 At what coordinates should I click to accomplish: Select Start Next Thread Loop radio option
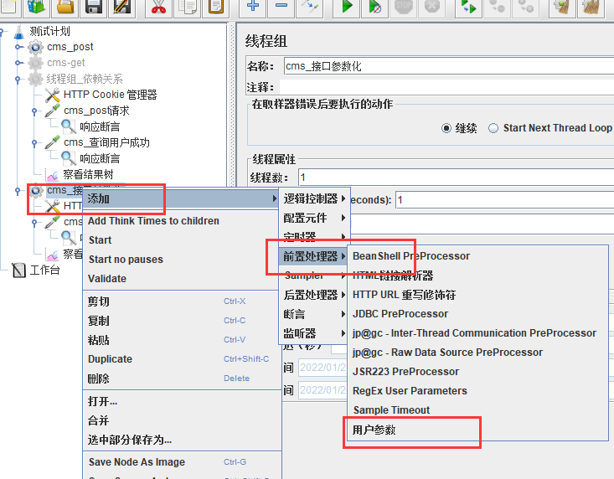tap(493, 128)
